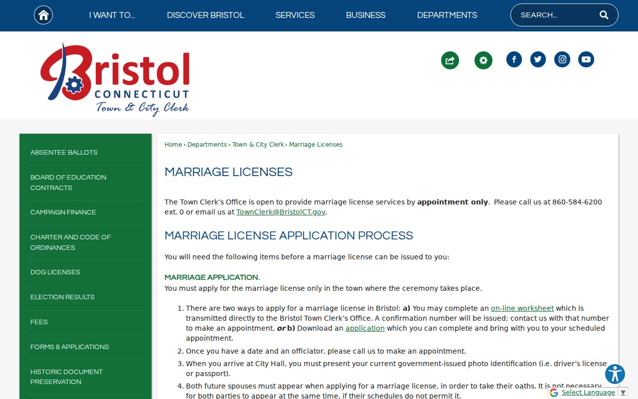The height and width of the screenshot is (399, 638).
Task: Download the application link
Action: click(x=365, y=328)
